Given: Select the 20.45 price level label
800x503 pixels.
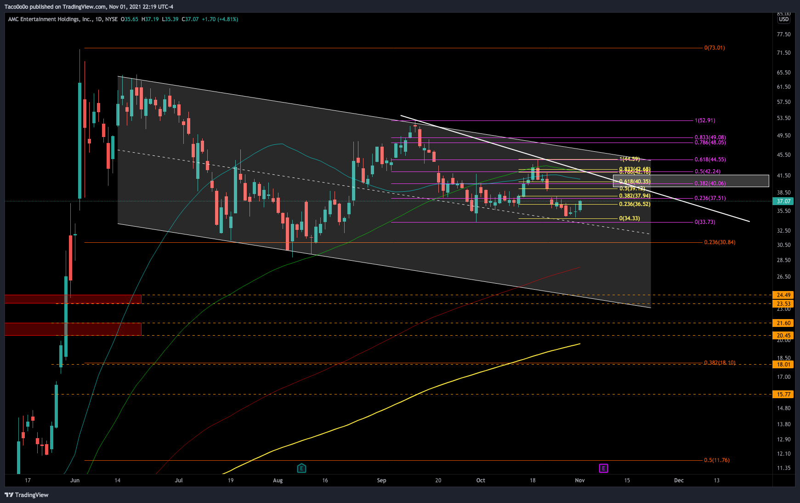Looking at the screenshot, I should [784, 336].
